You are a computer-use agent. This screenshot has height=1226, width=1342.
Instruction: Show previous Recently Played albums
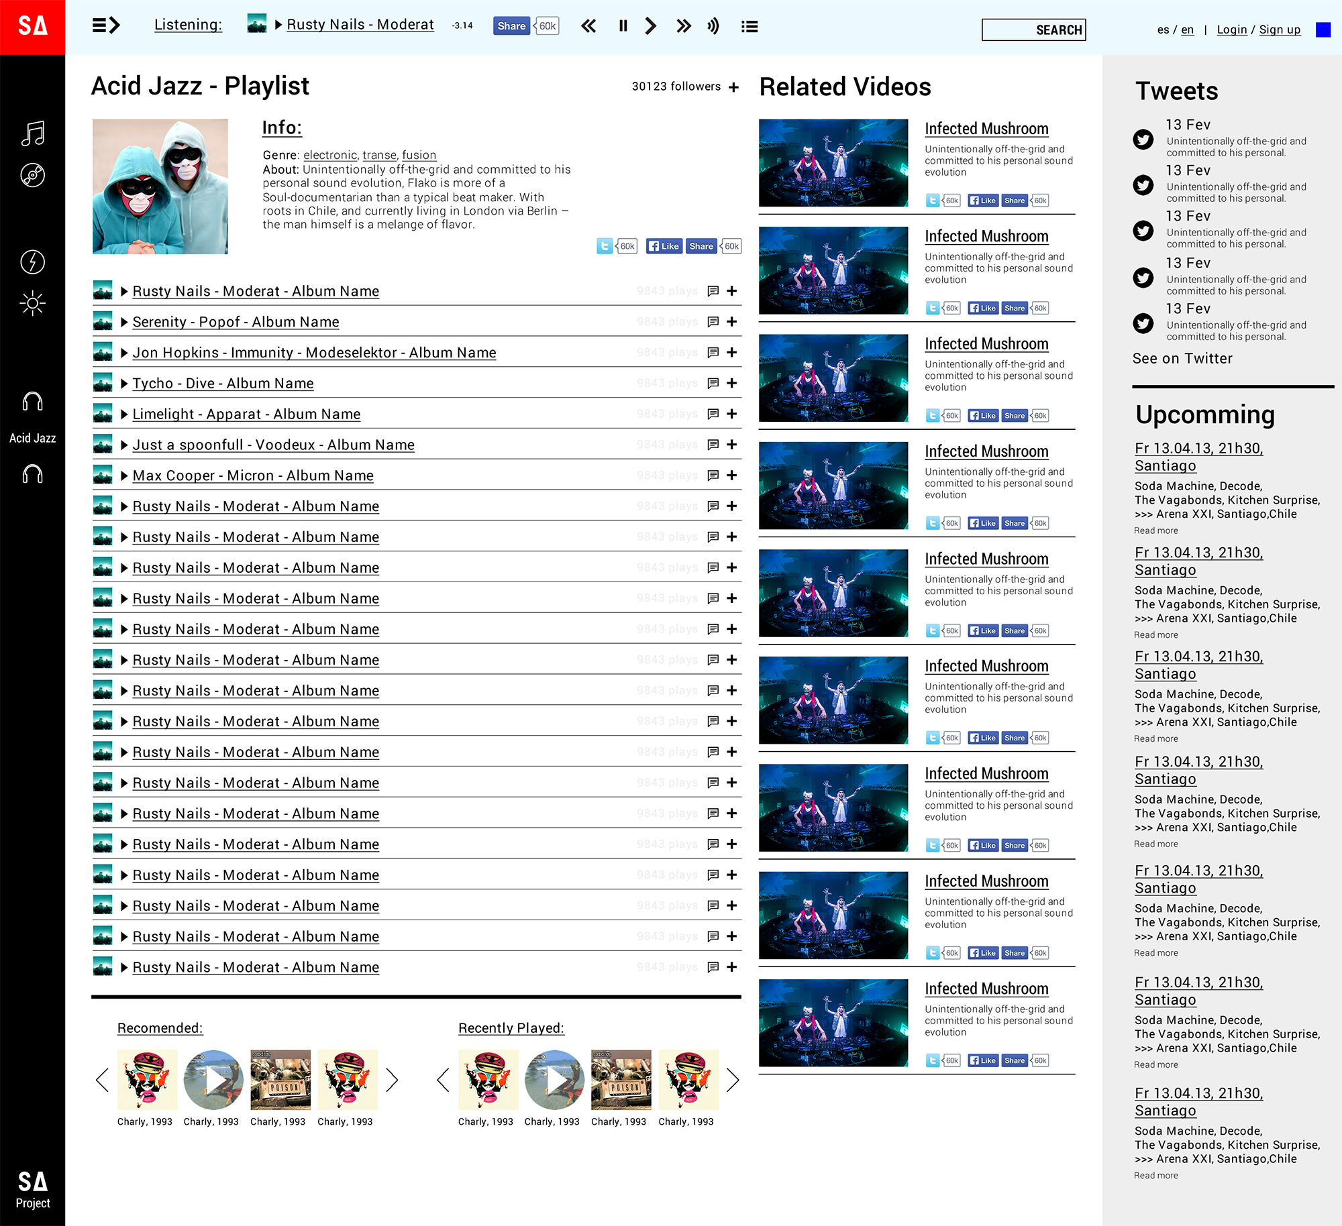pos(443,1080)
